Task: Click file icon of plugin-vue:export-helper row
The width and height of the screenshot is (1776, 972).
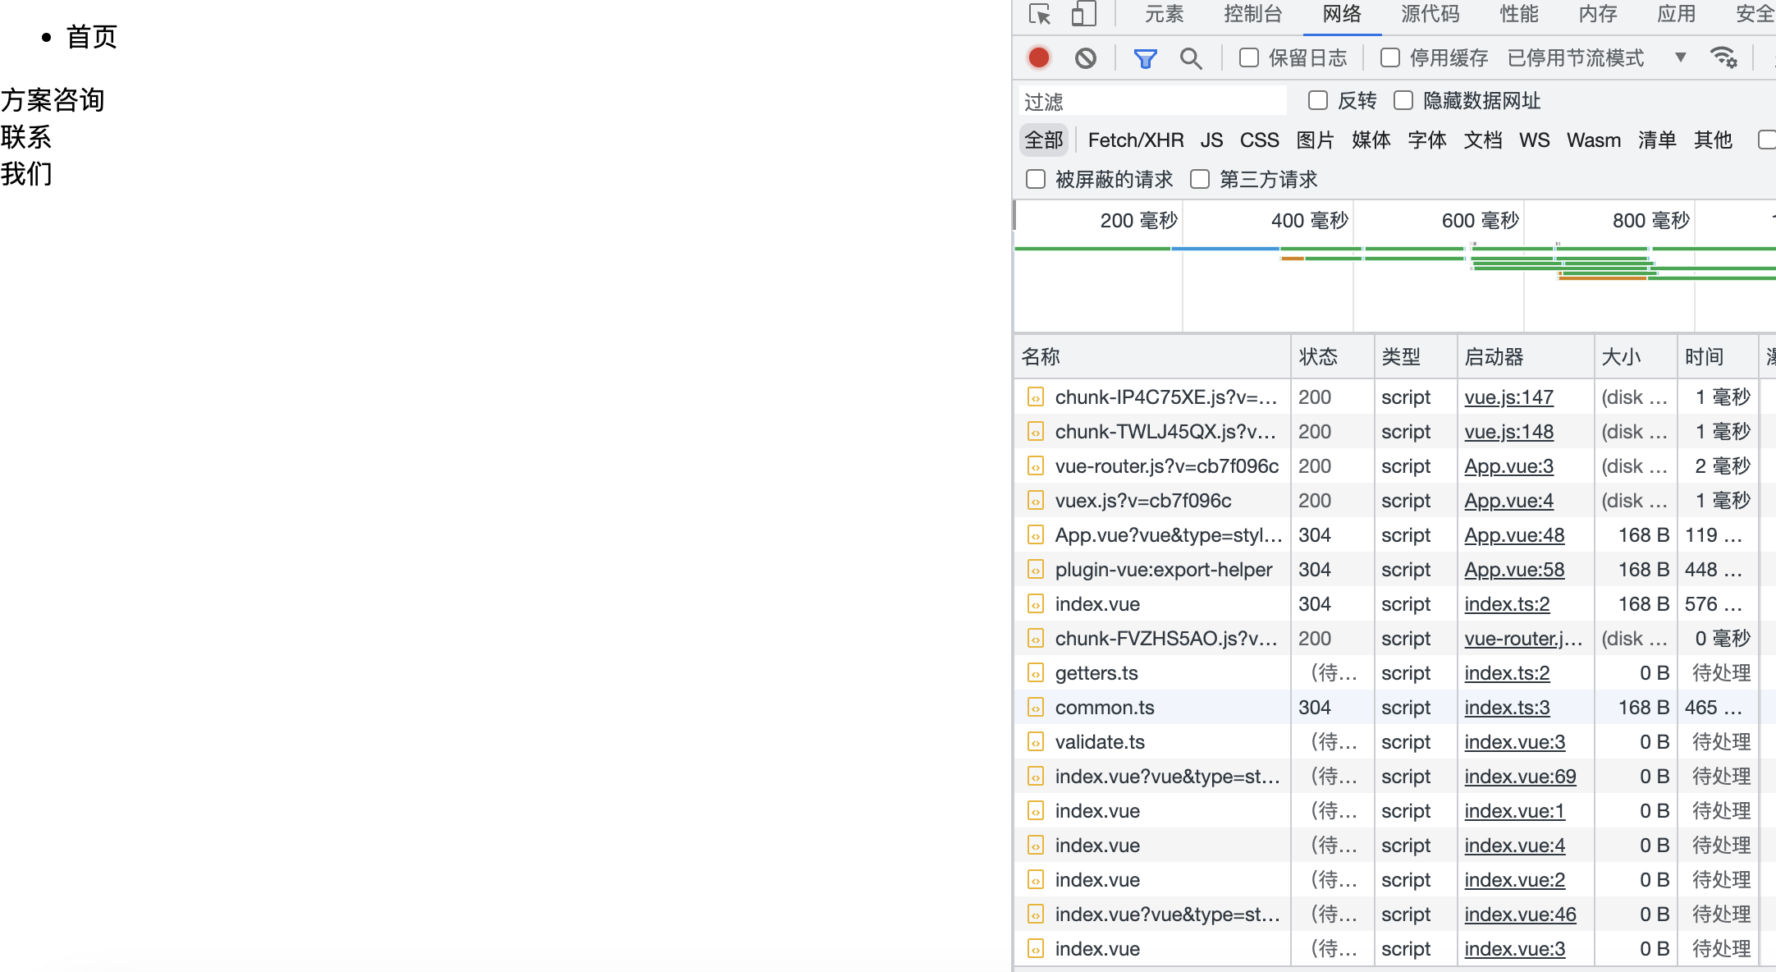Action: point(1036,570)
